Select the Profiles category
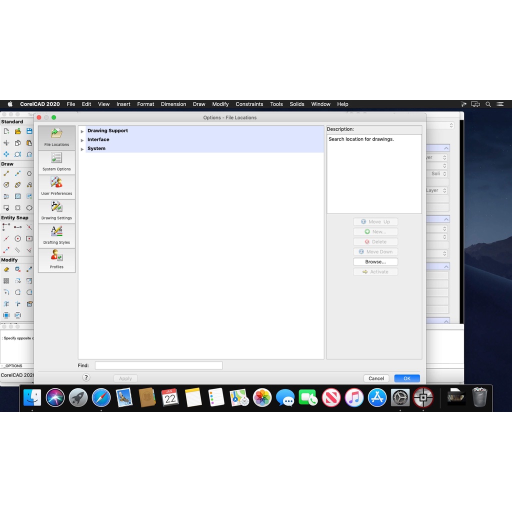This screenshot has width=512, height=512. (56, 260)
